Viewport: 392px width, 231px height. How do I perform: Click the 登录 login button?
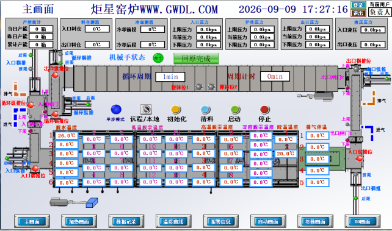358,5
